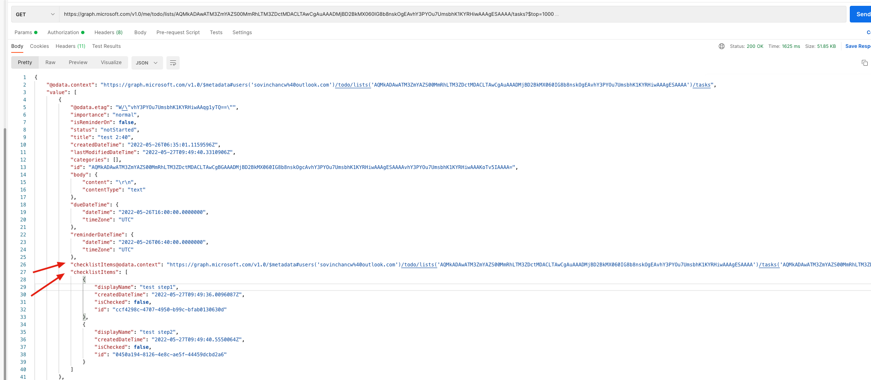The height and width of the screenshot is (380, 871).
Task: Click inside the request URL field
Action: point(291,14)
